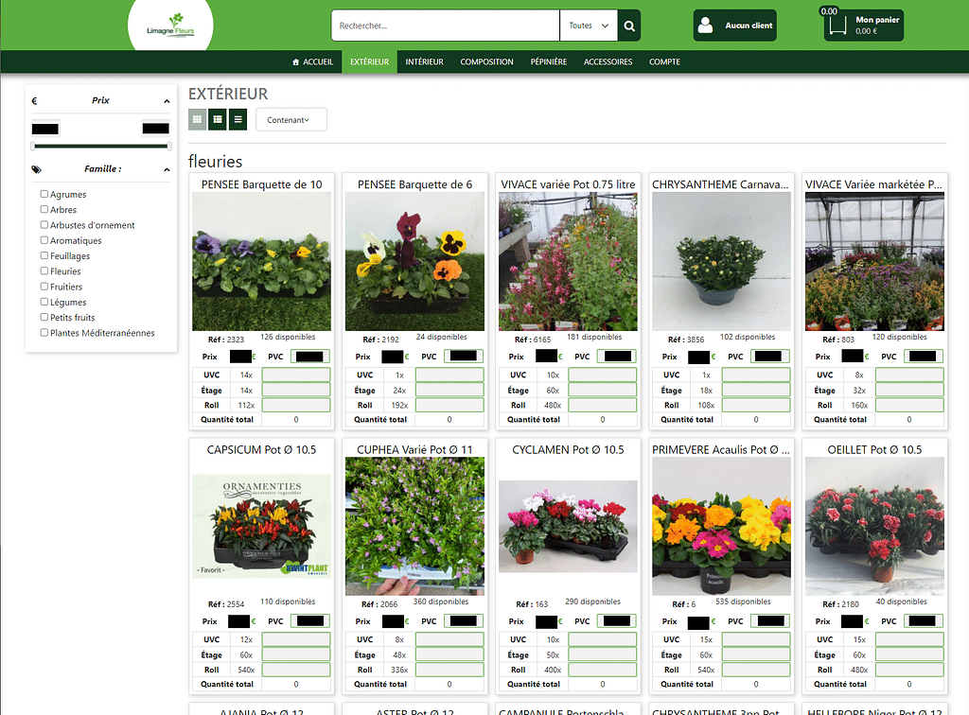Viewport: 969px width, 715px height.
Task: Go to the Pépinière menu item
Action: (549, 62)
